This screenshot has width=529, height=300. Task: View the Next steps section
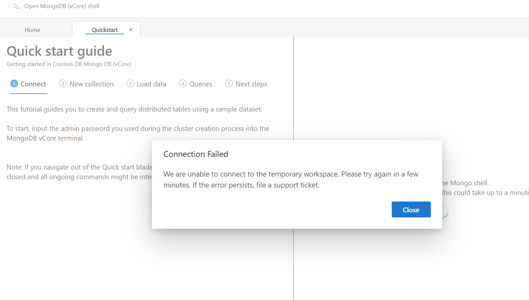pos(251,83)
